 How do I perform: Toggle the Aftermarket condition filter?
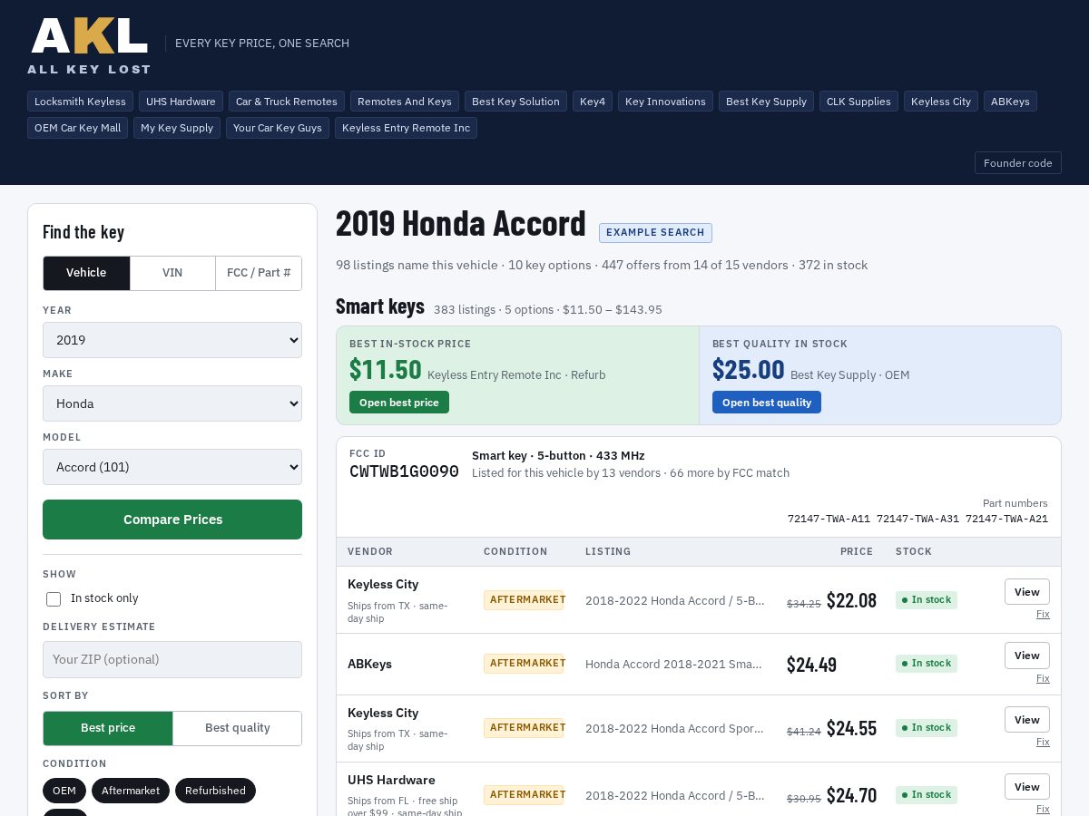click(131, 791)
